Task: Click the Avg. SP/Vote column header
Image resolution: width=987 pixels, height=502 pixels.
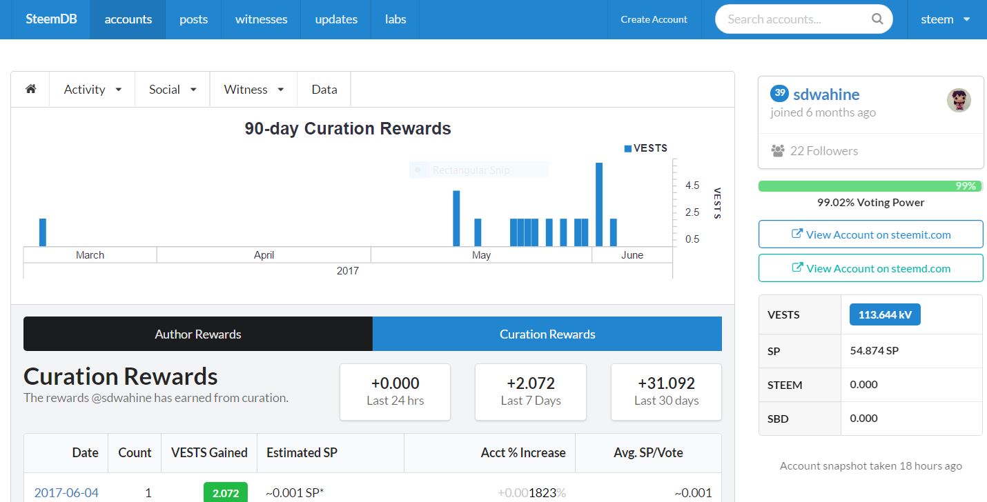Action: 648,453
